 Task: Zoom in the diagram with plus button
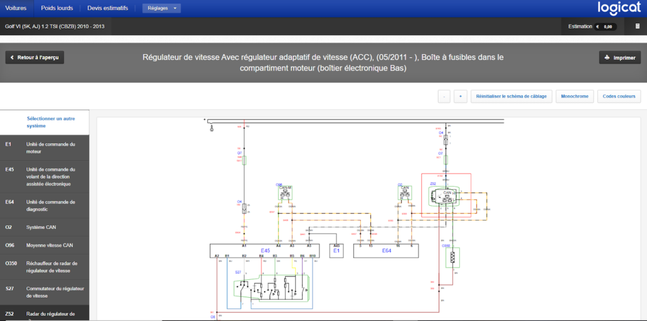click(461, 96)
